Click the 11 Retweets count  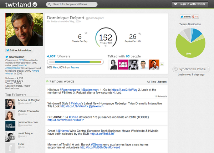160,96
